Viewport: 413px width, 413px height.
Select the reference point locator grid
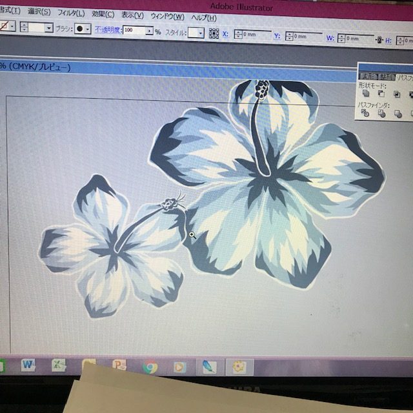coord(214,32)
